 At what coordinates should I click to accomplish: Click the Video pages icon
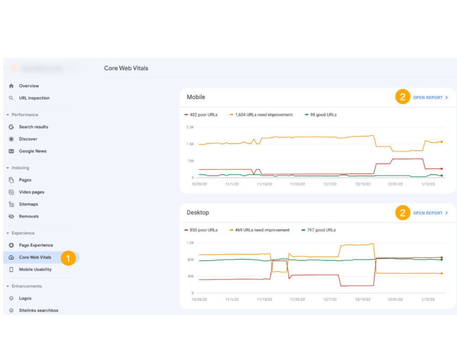pyautogui.click(x=11, y=192)
